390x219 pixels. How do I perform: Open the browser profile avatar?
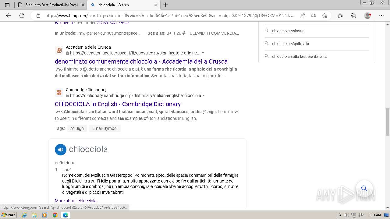coord(368,16)
